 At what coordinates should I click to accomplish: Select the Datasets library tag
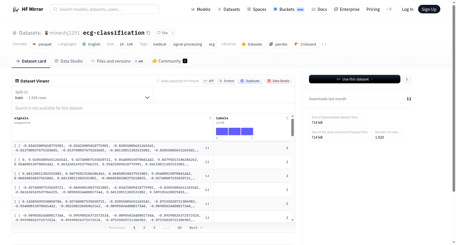pos(252,44)
